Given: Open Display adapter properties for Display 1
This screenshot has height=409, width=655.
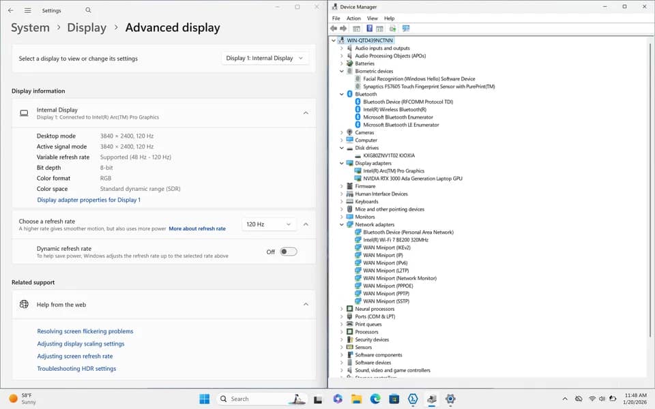Looking at the screenshot, I should click(x=89, y=200).
